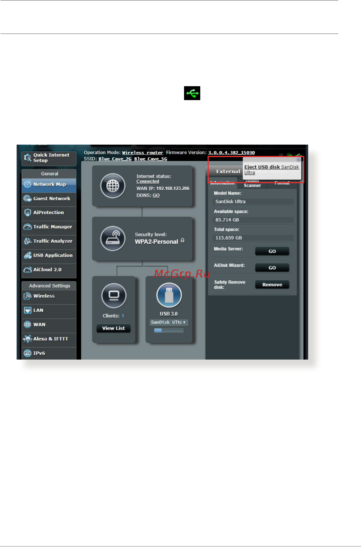Click the Guest Network icon
The height and width of the screenshot is (547, 361).
tap(28, 198)
